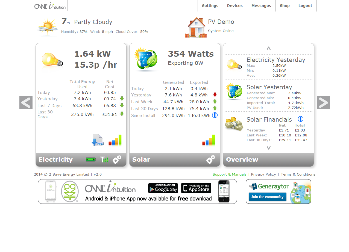Click the Google Play app badge
This screenshot has width=349, height=252.
(x=163, y=188)
